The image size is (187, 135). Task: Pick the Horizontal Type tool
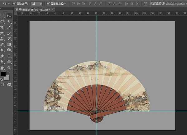point(9,56)
